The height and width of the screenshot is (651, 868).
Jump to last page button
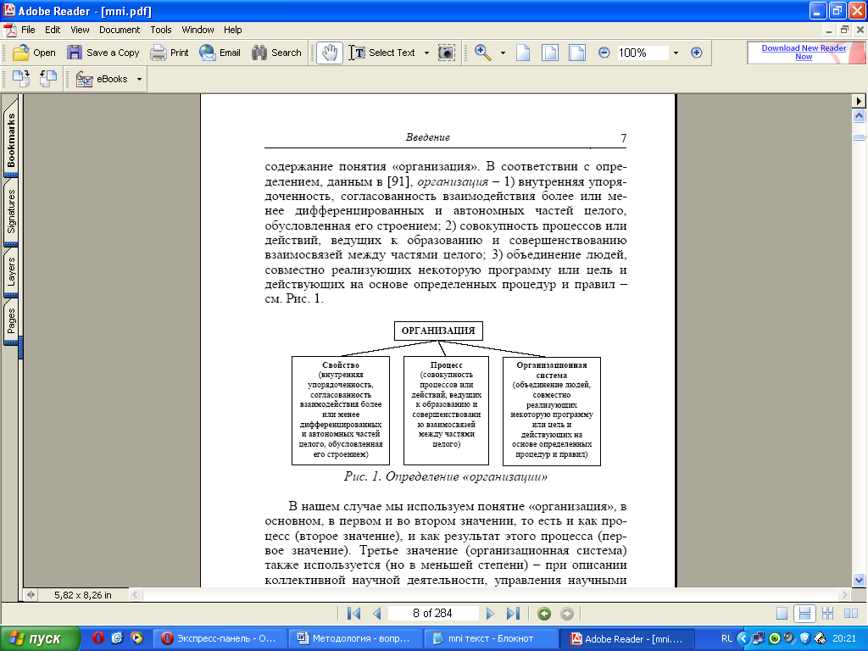(513, 614)
